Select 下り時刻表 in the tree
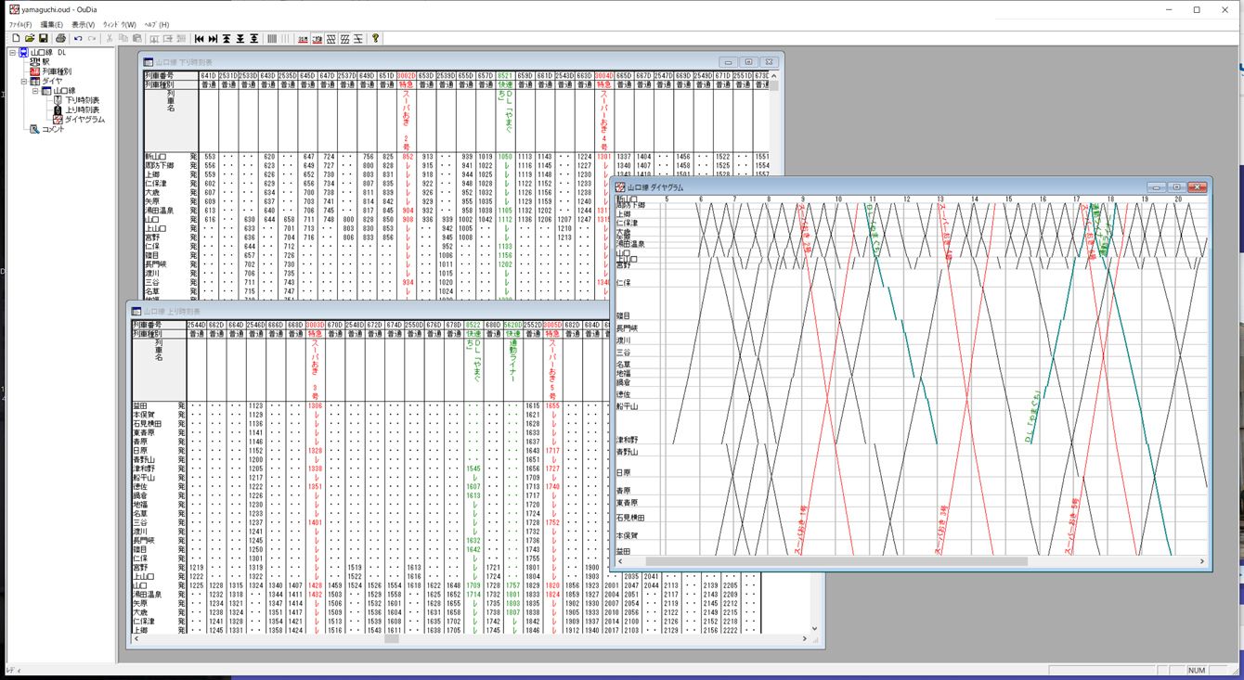 tap(82, 100)
